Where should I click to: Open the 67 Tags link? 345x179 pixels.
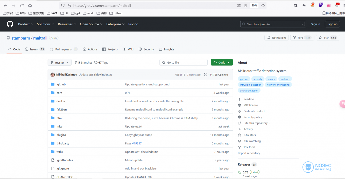pos(101,62)
